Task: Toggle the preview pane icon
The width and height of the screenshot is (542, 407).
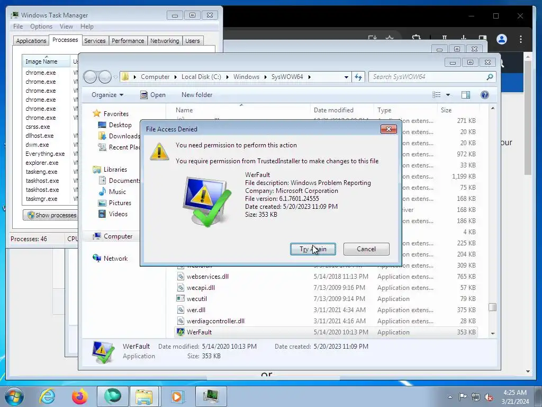Action: [x=466, y=95]
